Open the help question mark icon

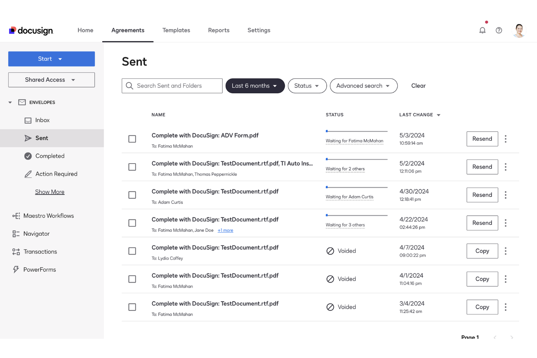(x=499, y=30)
